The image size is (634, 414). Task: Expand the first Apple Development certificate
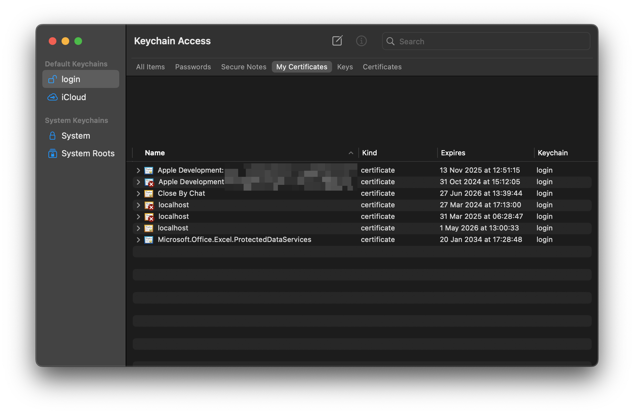click(x=138, y=170)
